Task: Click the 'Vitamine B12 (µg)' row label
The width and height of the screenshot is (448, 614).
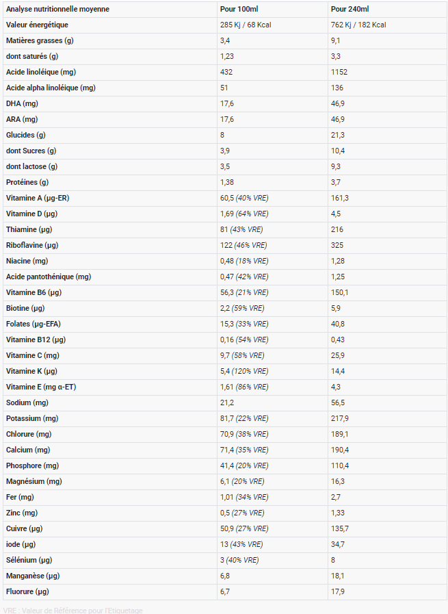Action: [36, 340]
